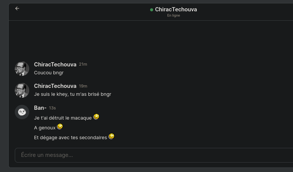This screenshot has height=172, width=293.
Task: Click ChiracTechouva username above 'Coucou bngr'
Action: click(55, 64)
